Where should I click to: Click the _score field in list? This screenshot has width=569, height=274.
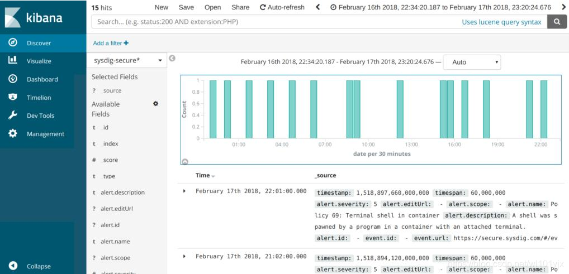click(110, 160)
